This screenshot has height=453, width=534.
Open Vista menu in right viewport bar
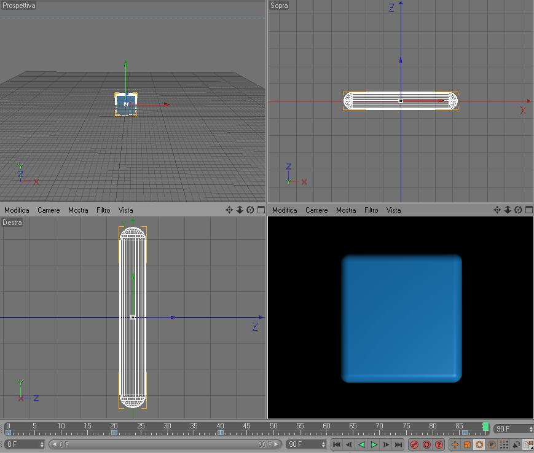point(393,210)
